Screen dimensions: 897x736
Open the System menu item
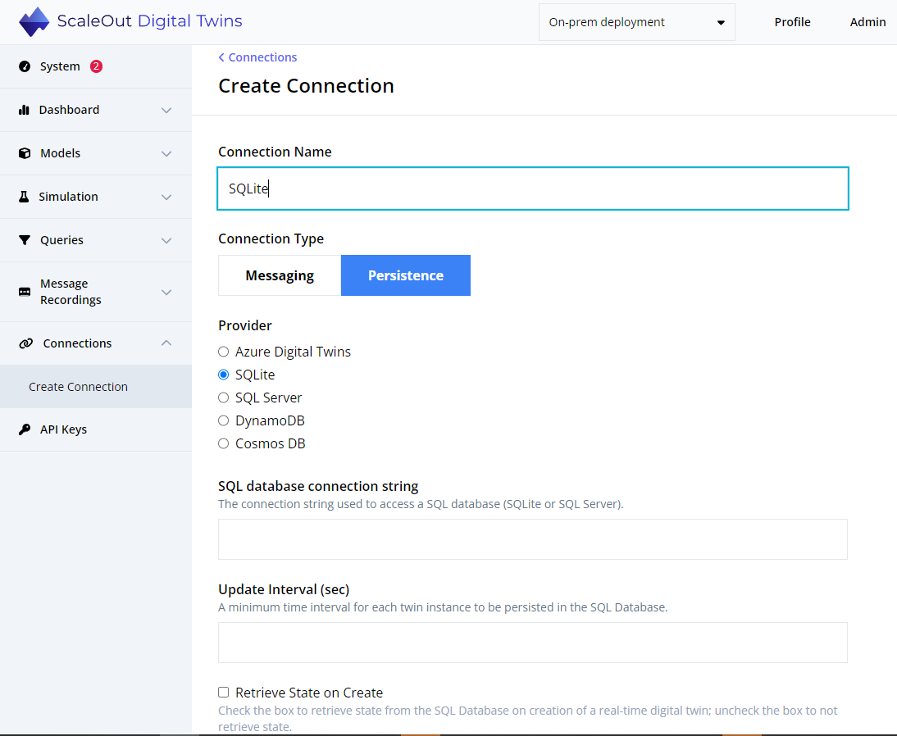pyautogui.click(x=96, y=66)
